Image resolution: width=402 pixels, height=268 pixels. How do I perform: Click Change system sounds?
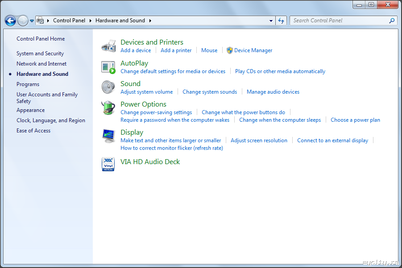pos(210,92)
